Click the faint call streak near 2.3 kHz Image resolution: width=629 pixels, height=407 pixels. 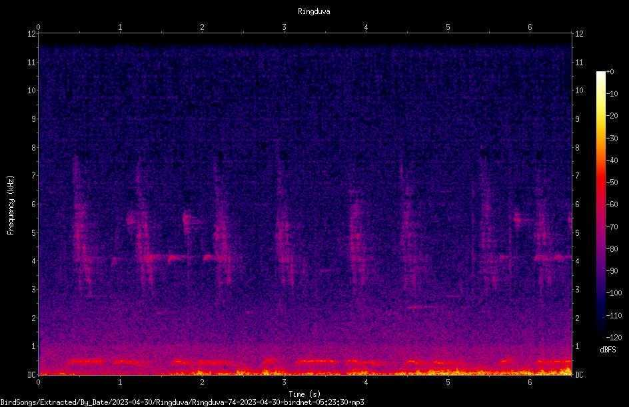coord(422,308)
